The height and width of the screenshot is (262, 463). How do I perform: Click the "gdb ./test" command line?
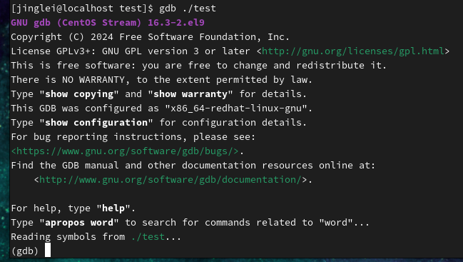(x=188, y=9)
